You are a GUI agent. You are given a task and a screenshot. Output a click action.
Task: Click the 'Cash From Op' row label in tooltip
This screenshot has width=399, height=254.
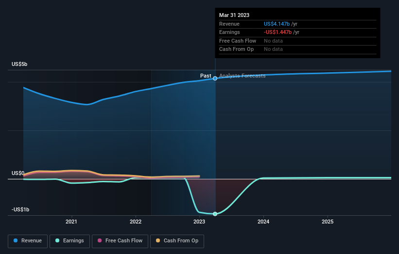pos(236,49)
